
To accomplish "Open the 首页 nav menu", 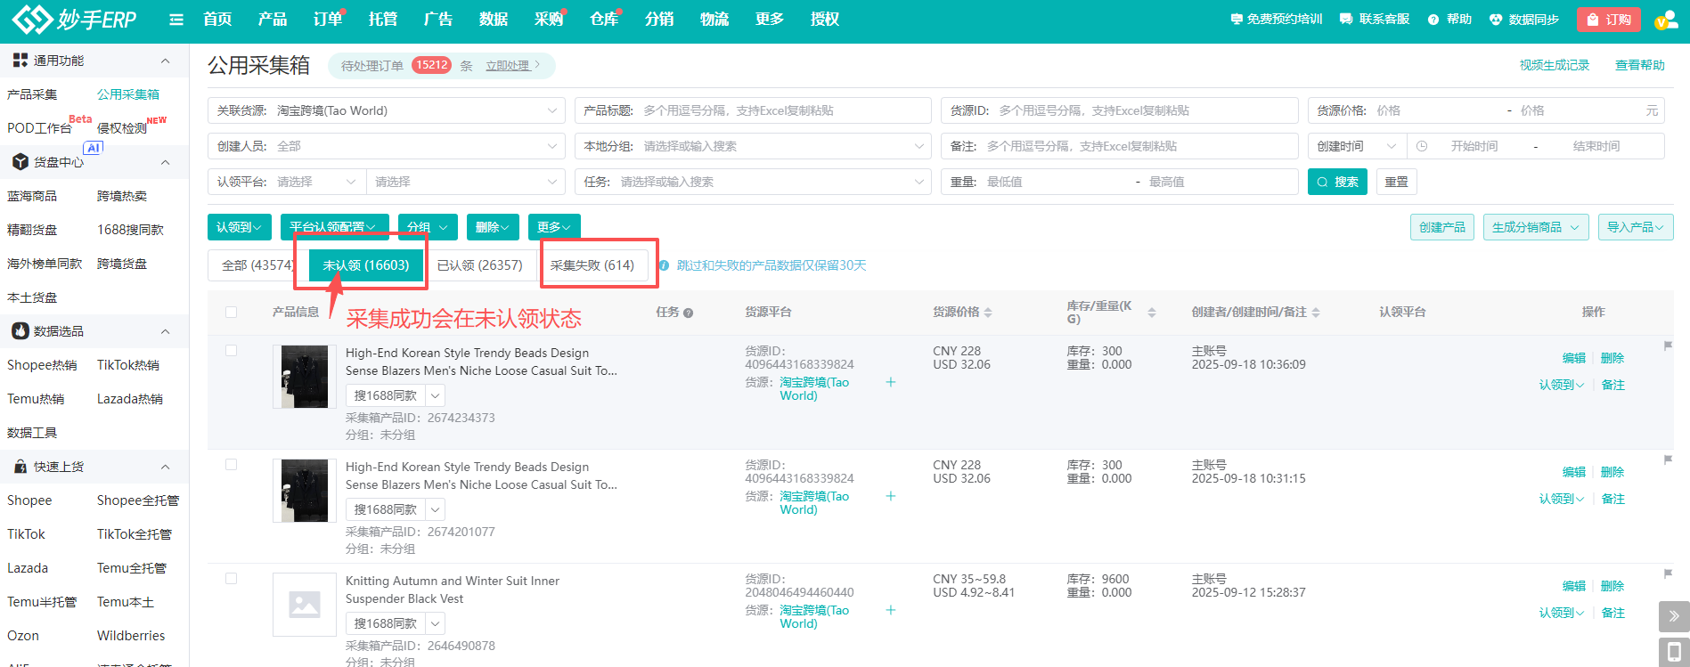I will pos(217,20).
